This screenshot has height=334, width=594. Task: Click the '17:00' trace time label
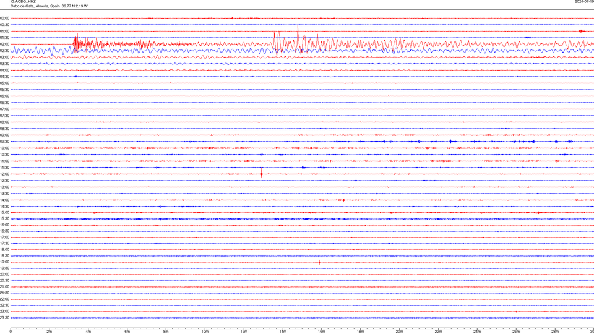4,238
